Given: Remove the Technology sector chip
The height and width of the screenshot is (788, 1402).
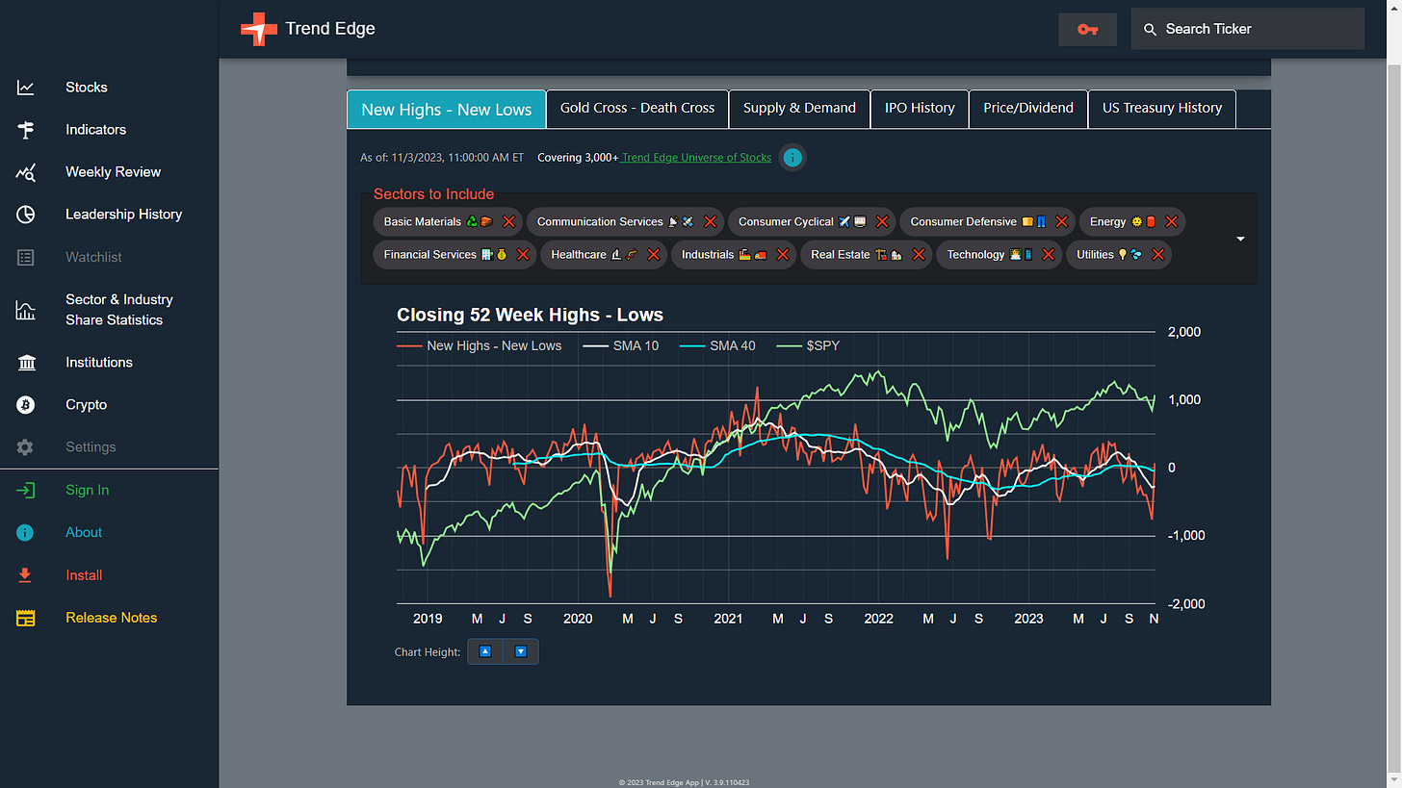Looking at the screenshot, I should coord(1048,254).
